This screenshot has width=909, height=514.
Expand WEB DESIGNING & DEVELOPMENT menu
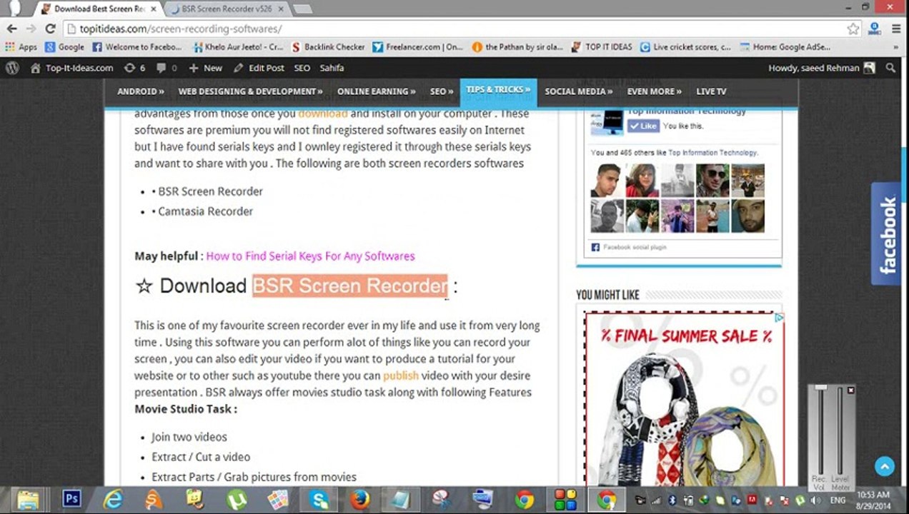[250, 91]
